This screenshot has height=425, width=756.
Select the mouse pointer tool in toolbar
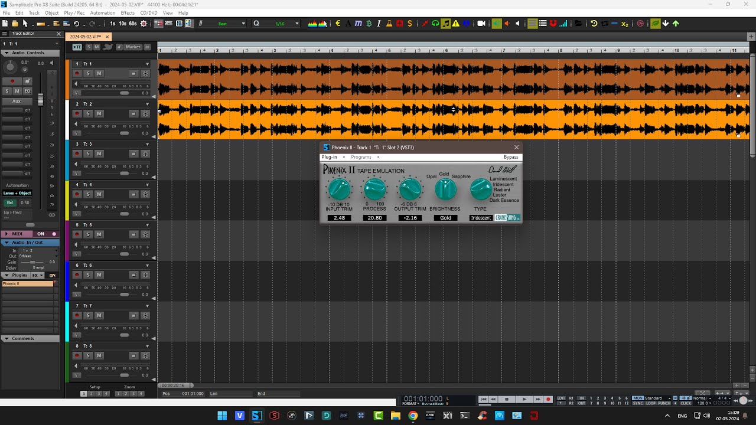[25, 24]
